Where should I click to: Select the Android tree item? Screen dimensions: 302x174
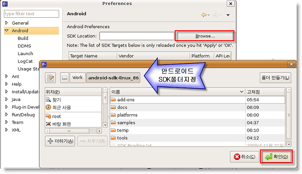tap(20, 31)
